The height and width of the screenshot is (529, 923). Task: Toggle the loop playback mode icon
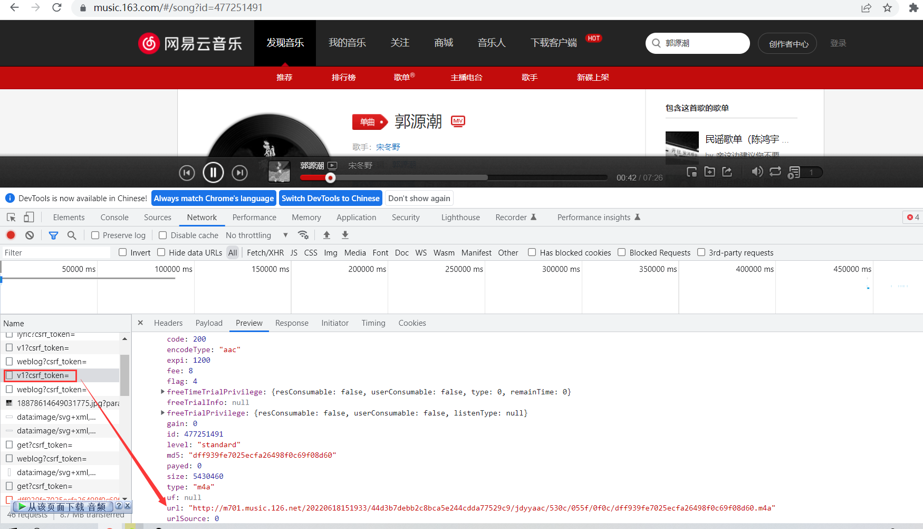click(774, 172)
